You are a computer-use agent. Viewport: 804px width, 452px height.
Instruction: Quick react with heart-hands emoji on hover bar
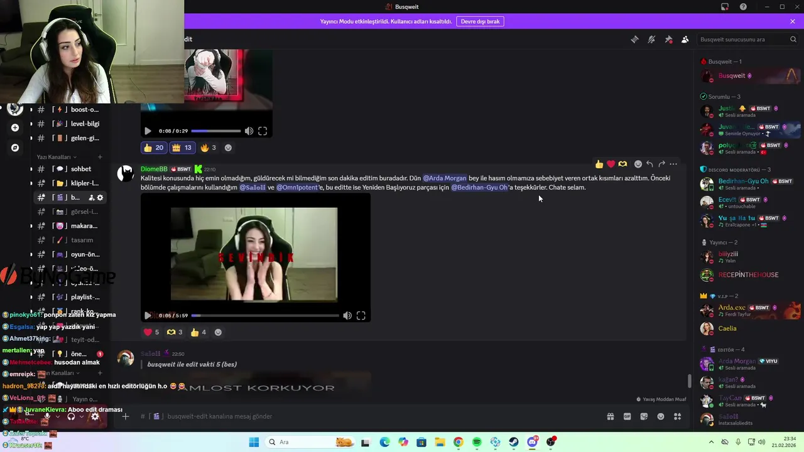tap(622, 164)
